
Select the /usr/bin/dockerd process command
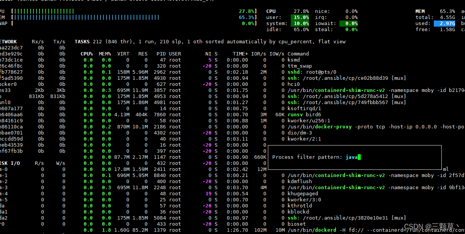pos(376,230)
